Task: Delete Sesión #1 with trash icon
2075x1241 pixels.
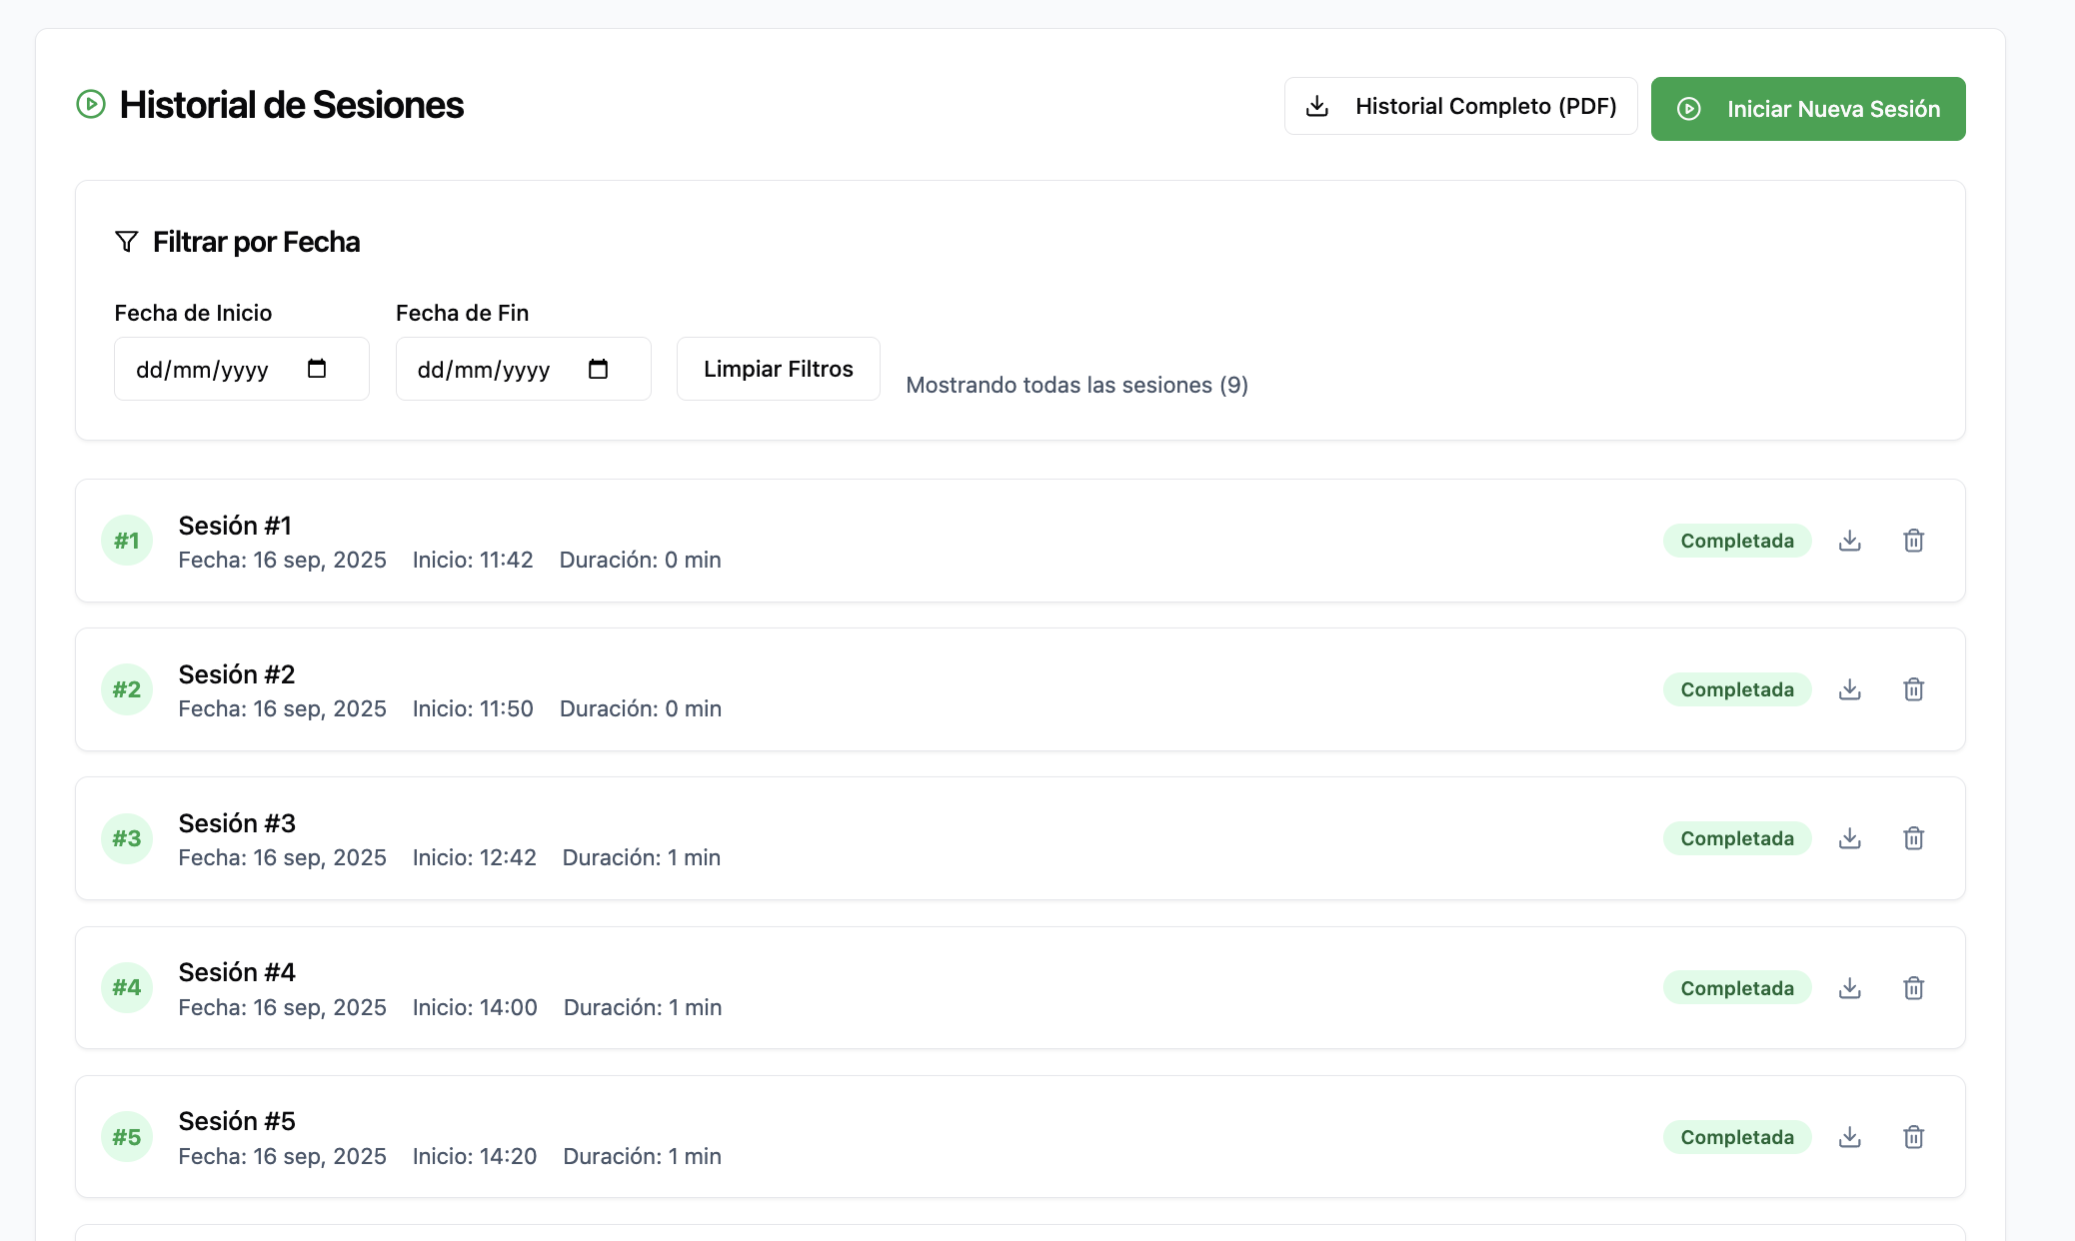Action: 1913,541
